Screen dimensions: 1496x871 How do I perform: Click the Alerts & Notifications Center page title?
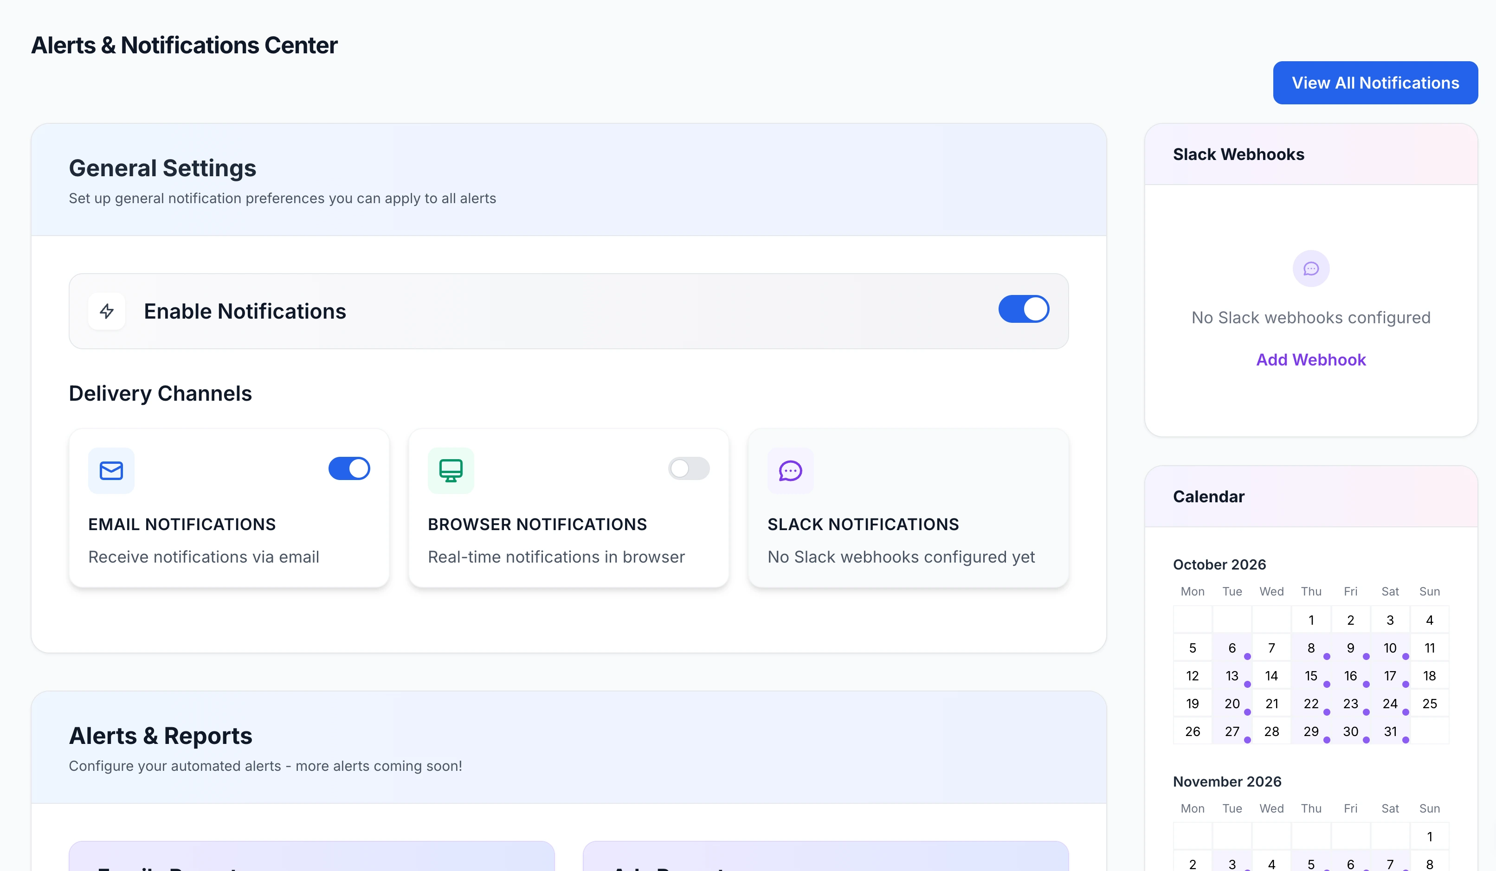click(184, 45)
